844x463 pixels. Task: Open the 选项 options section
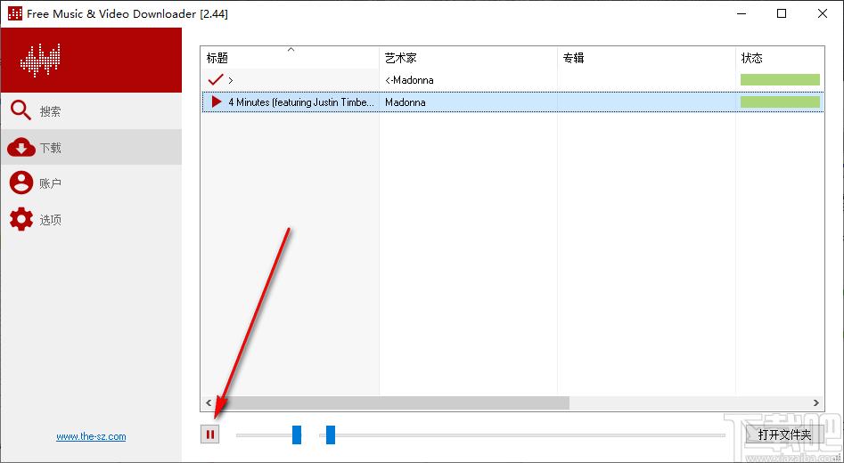coord(90,219)
